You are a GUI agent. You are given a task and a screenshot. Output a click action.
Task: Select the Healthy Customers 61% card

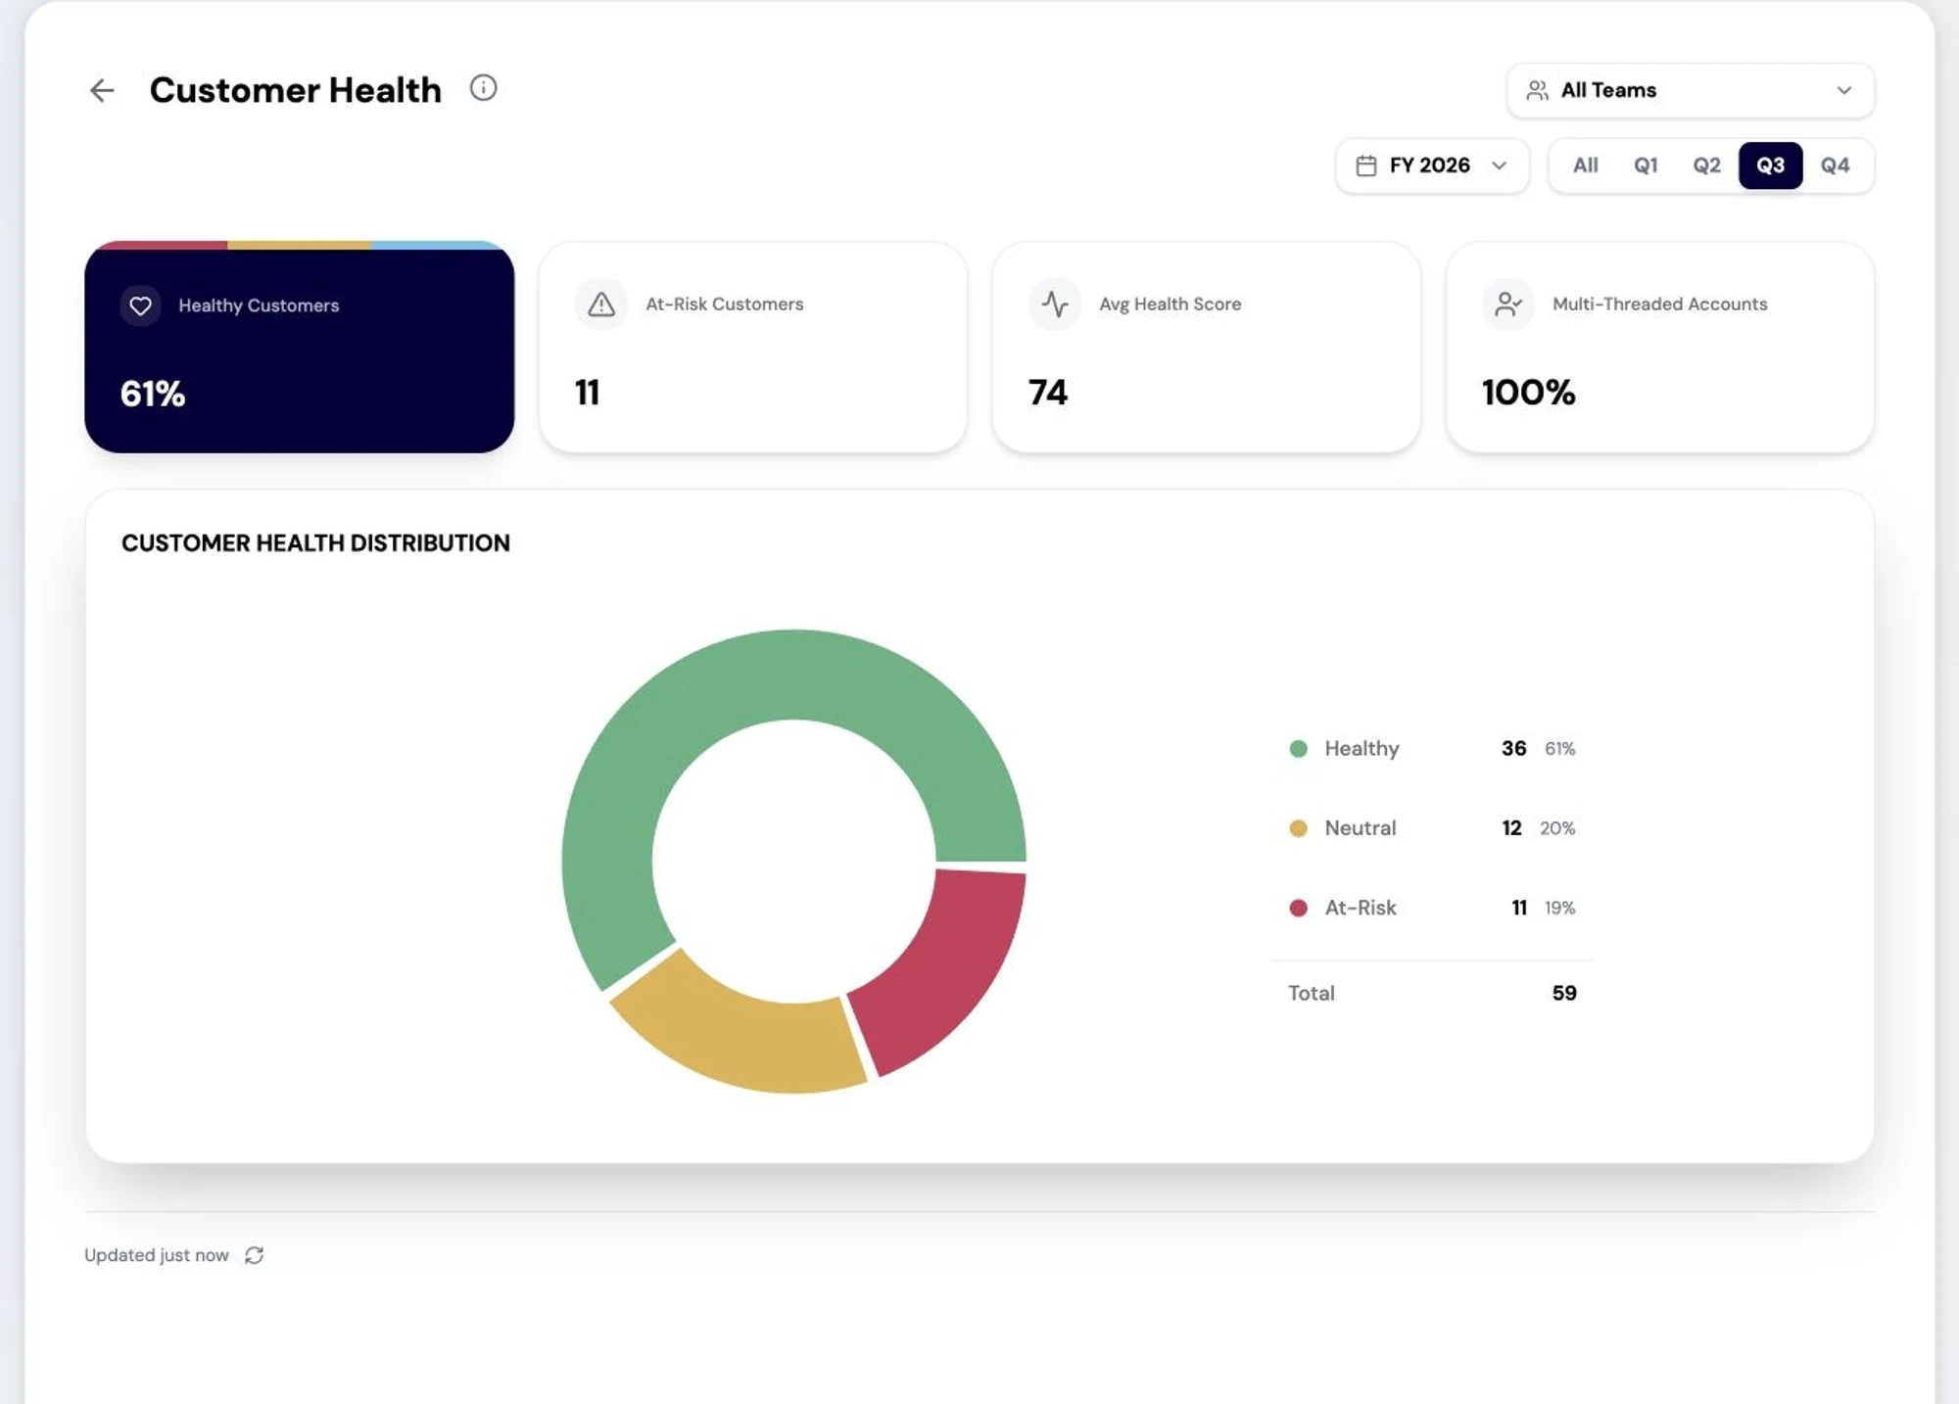[x=300, y=348]
